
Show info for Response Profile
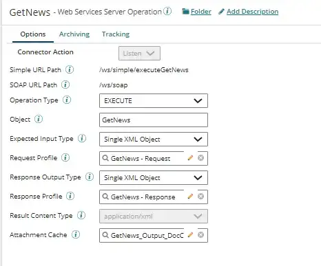click(70, 196)
